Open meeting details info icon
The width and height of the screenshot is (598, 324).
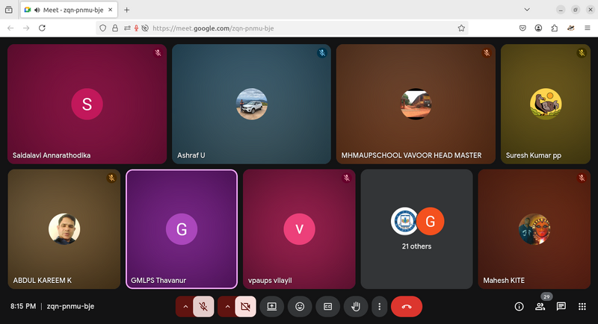(519, 306)
